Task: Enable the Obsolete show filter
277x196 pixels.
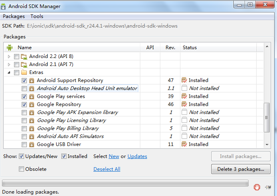Action: tap(21, 169)
